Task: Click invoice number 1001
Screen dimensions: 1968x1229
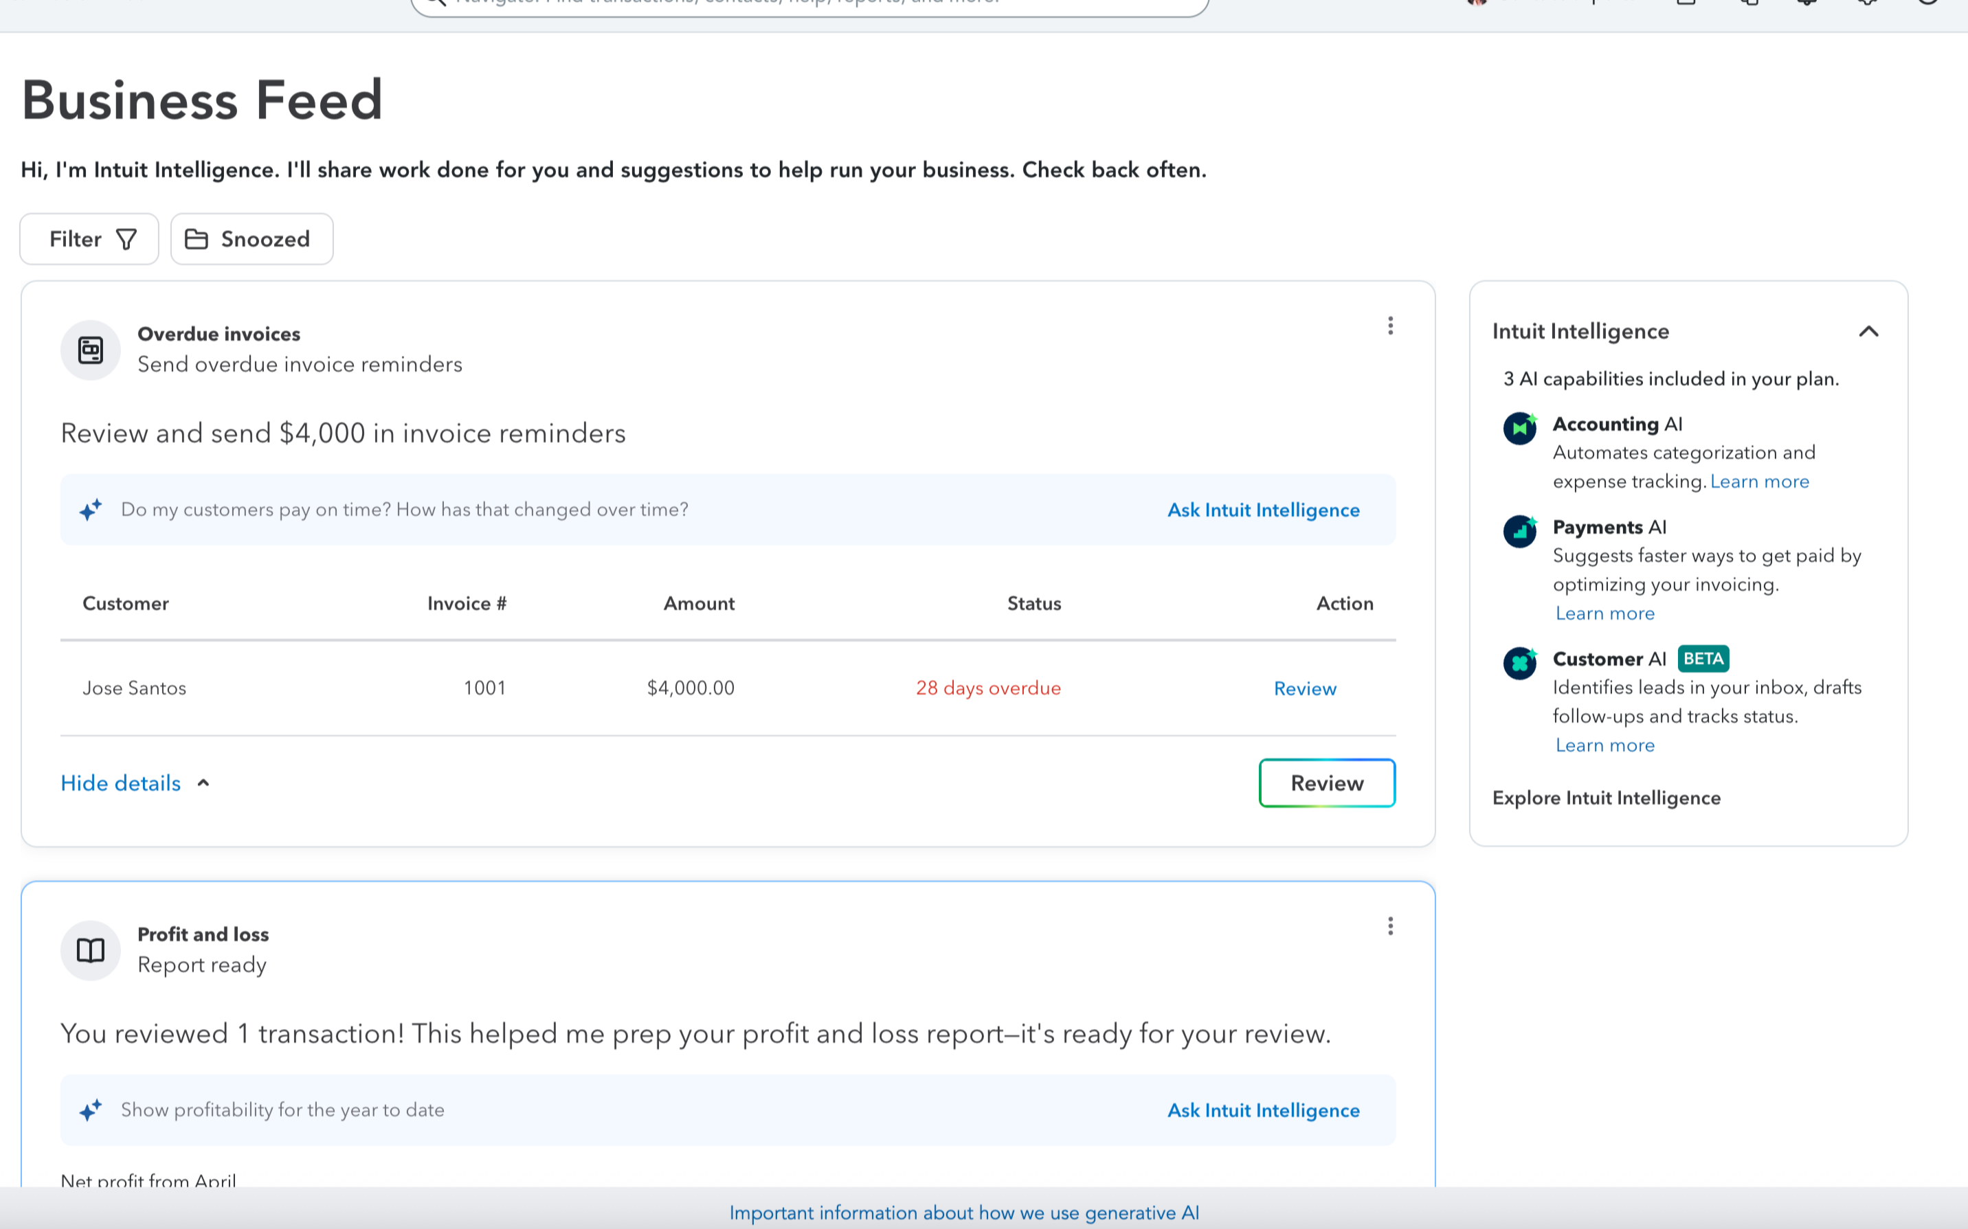Action: 484,688
